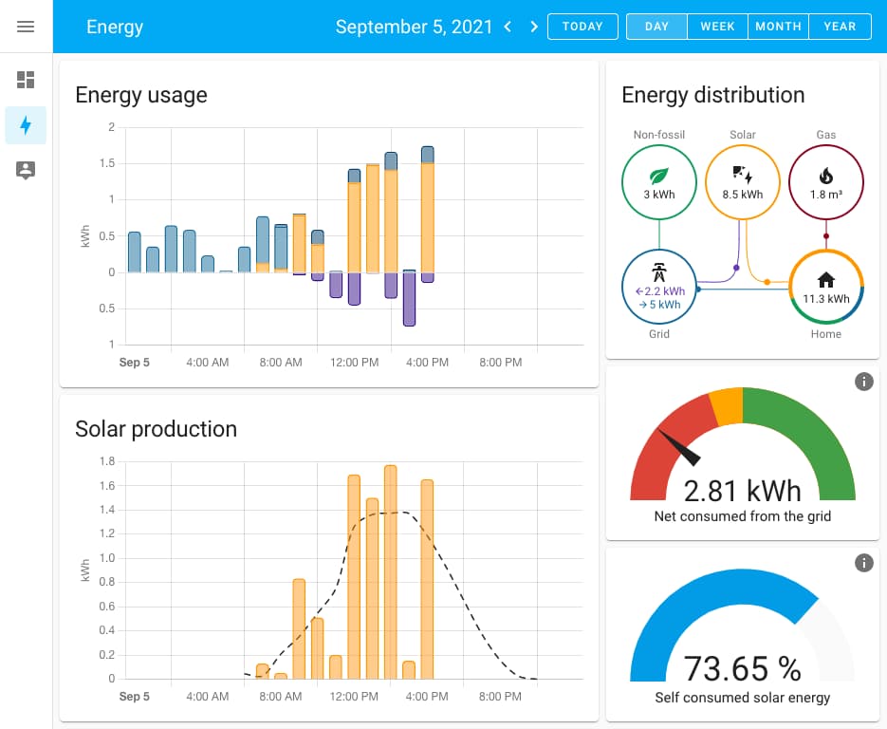Click the Solar 8.5 kWh circle
The width and height of the screenshot is (887, 729).
pos(743,183)
